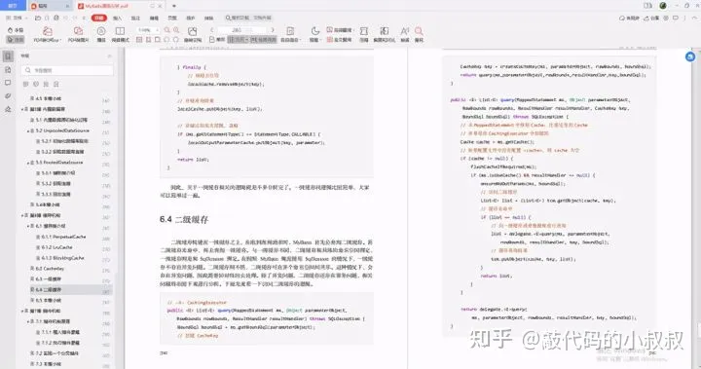Viewport: 701px width, 369px height.
Task: Open the attachments paperclip icon in left sidebar
Action: 8,95
